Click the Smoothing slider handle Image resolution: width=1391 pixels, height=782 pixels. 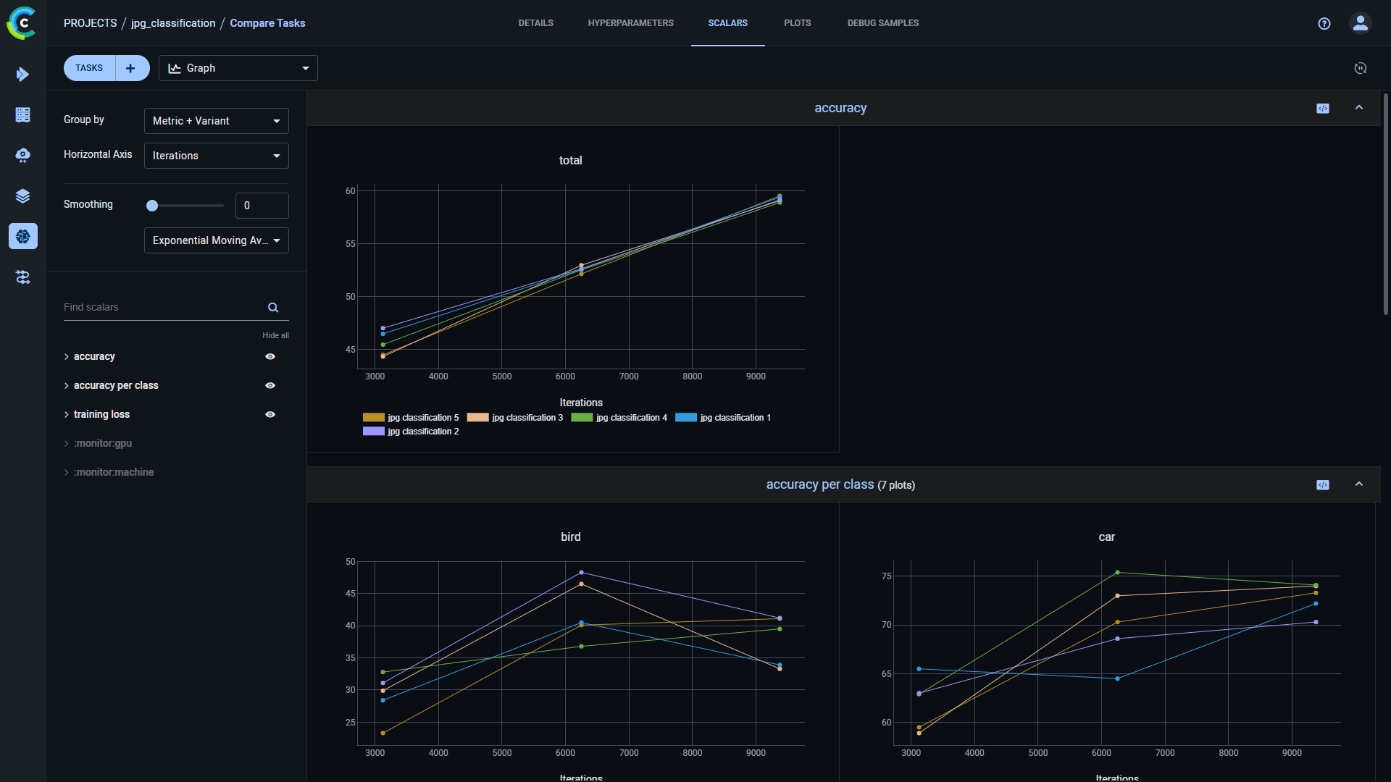(152, 206)
